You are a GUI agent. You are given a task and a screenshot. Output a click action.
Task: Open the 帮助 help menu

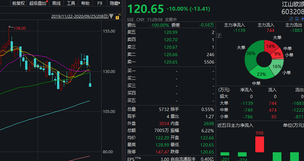[85, 3]
